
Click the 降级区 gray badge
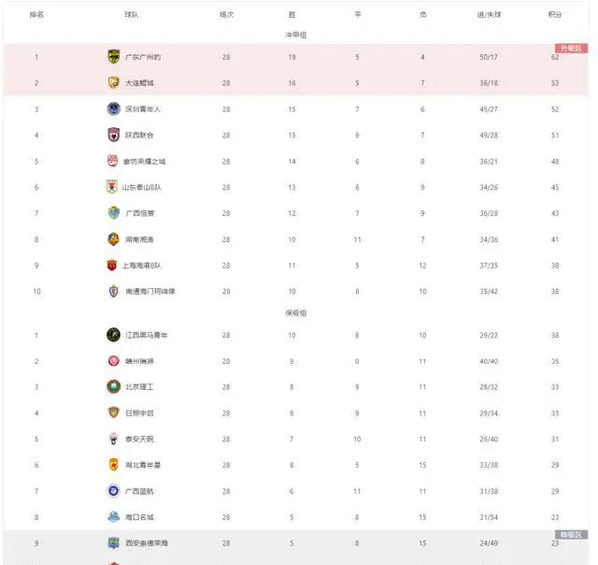[571, 534]
